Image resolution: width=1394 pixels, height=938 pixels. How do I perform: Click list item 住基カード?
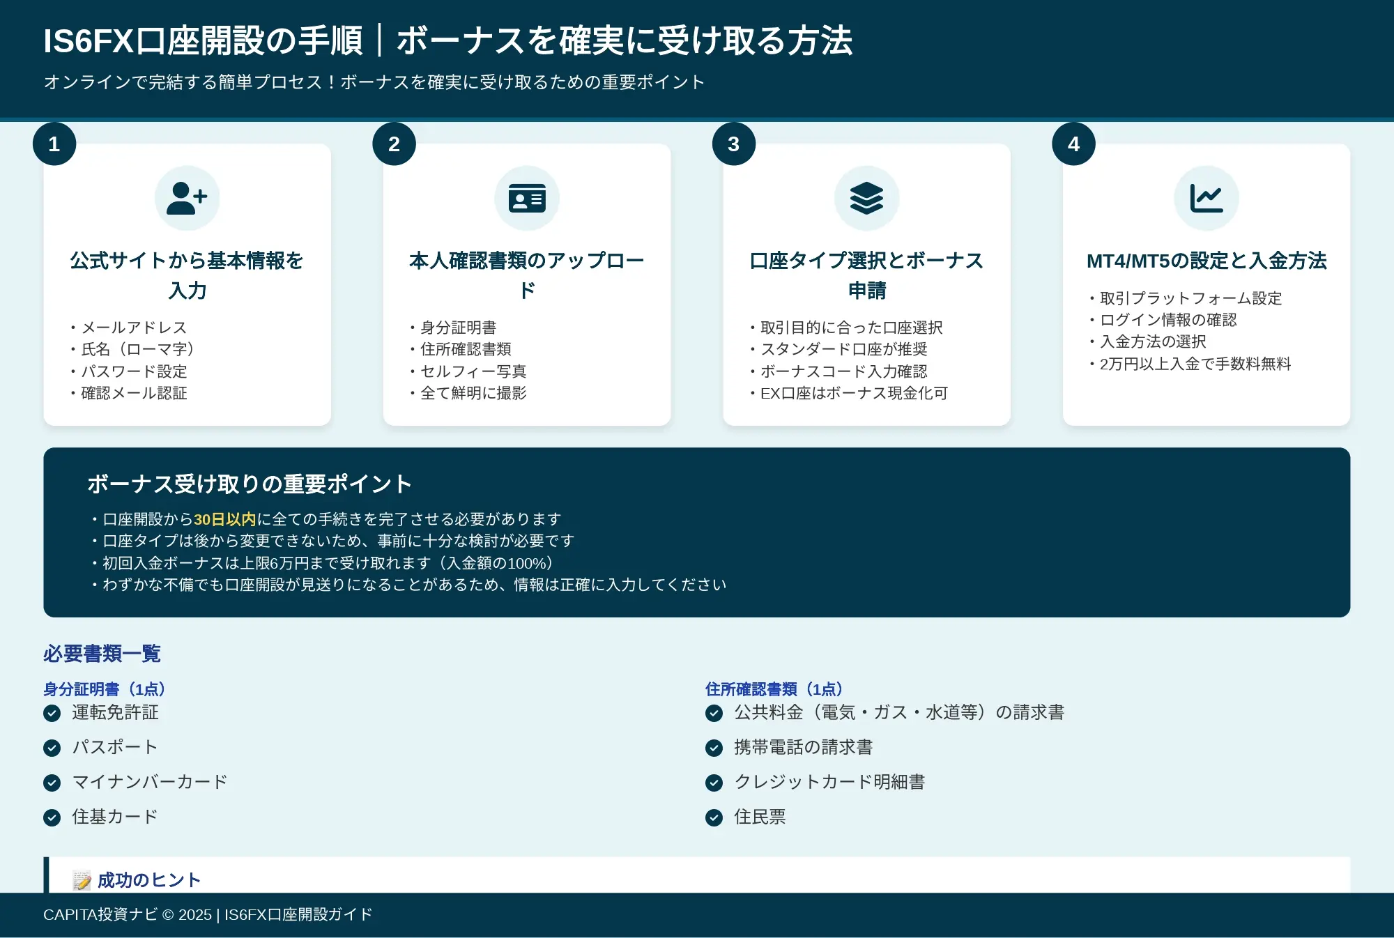pyautogui.click(x=115, y=817)
